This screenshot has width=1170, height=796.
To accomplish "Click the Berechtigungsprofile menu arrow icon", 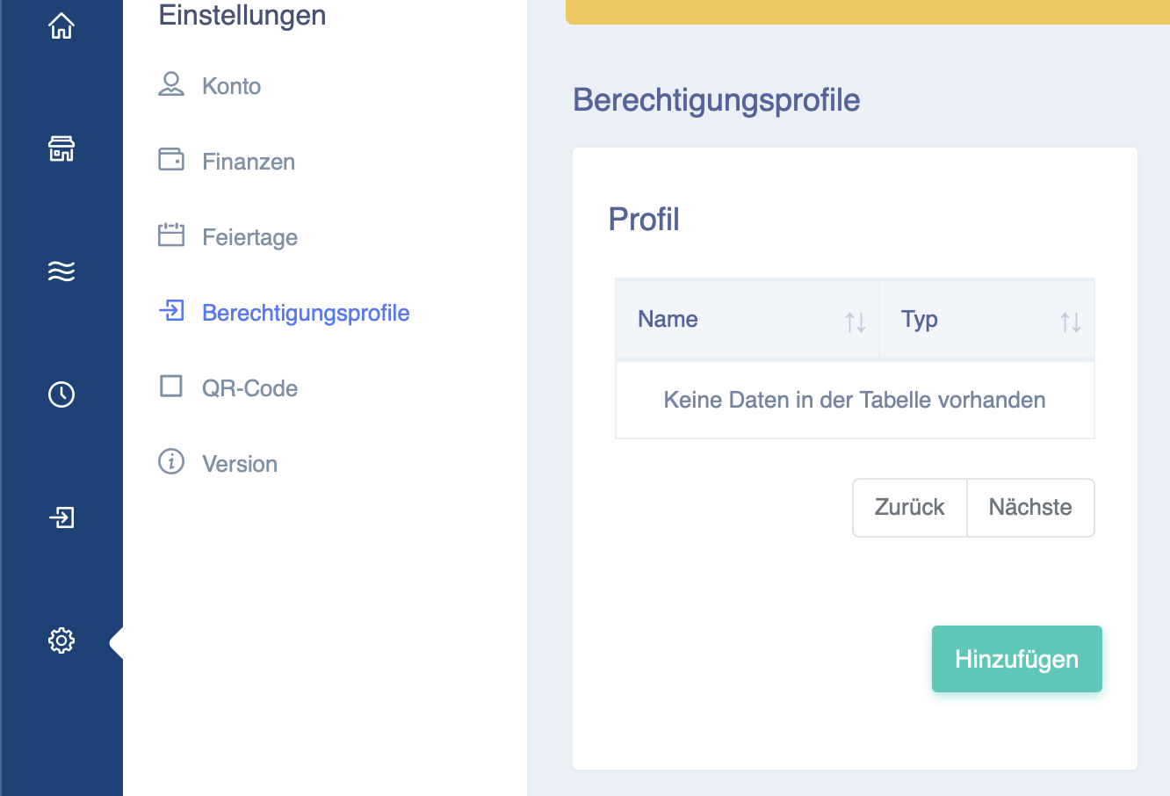I will 171,310.
